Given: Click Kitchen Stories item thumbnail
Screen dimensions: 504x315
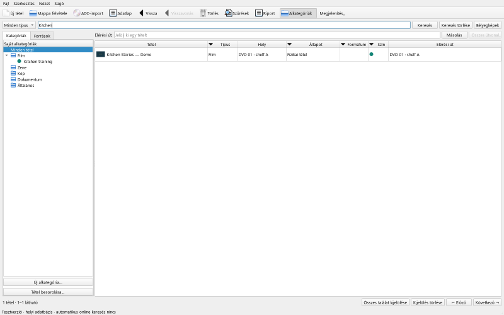Looking at the screenshot, I should 101,54.
